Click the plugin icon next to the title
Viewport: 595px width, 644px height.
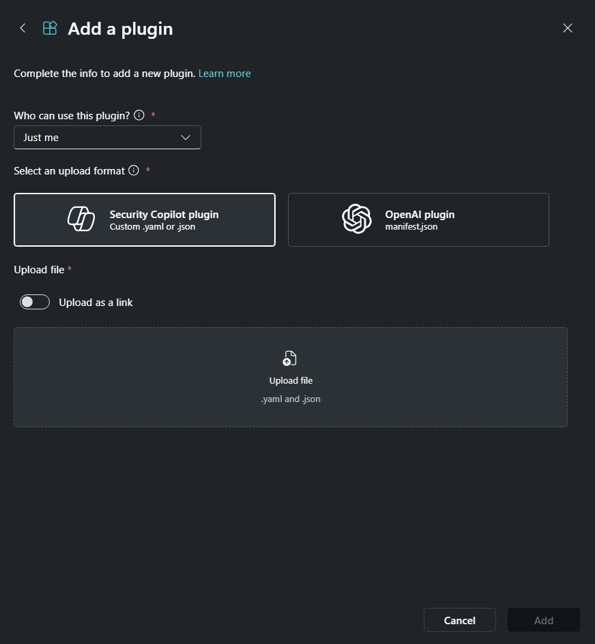click(x=50, y=28)
